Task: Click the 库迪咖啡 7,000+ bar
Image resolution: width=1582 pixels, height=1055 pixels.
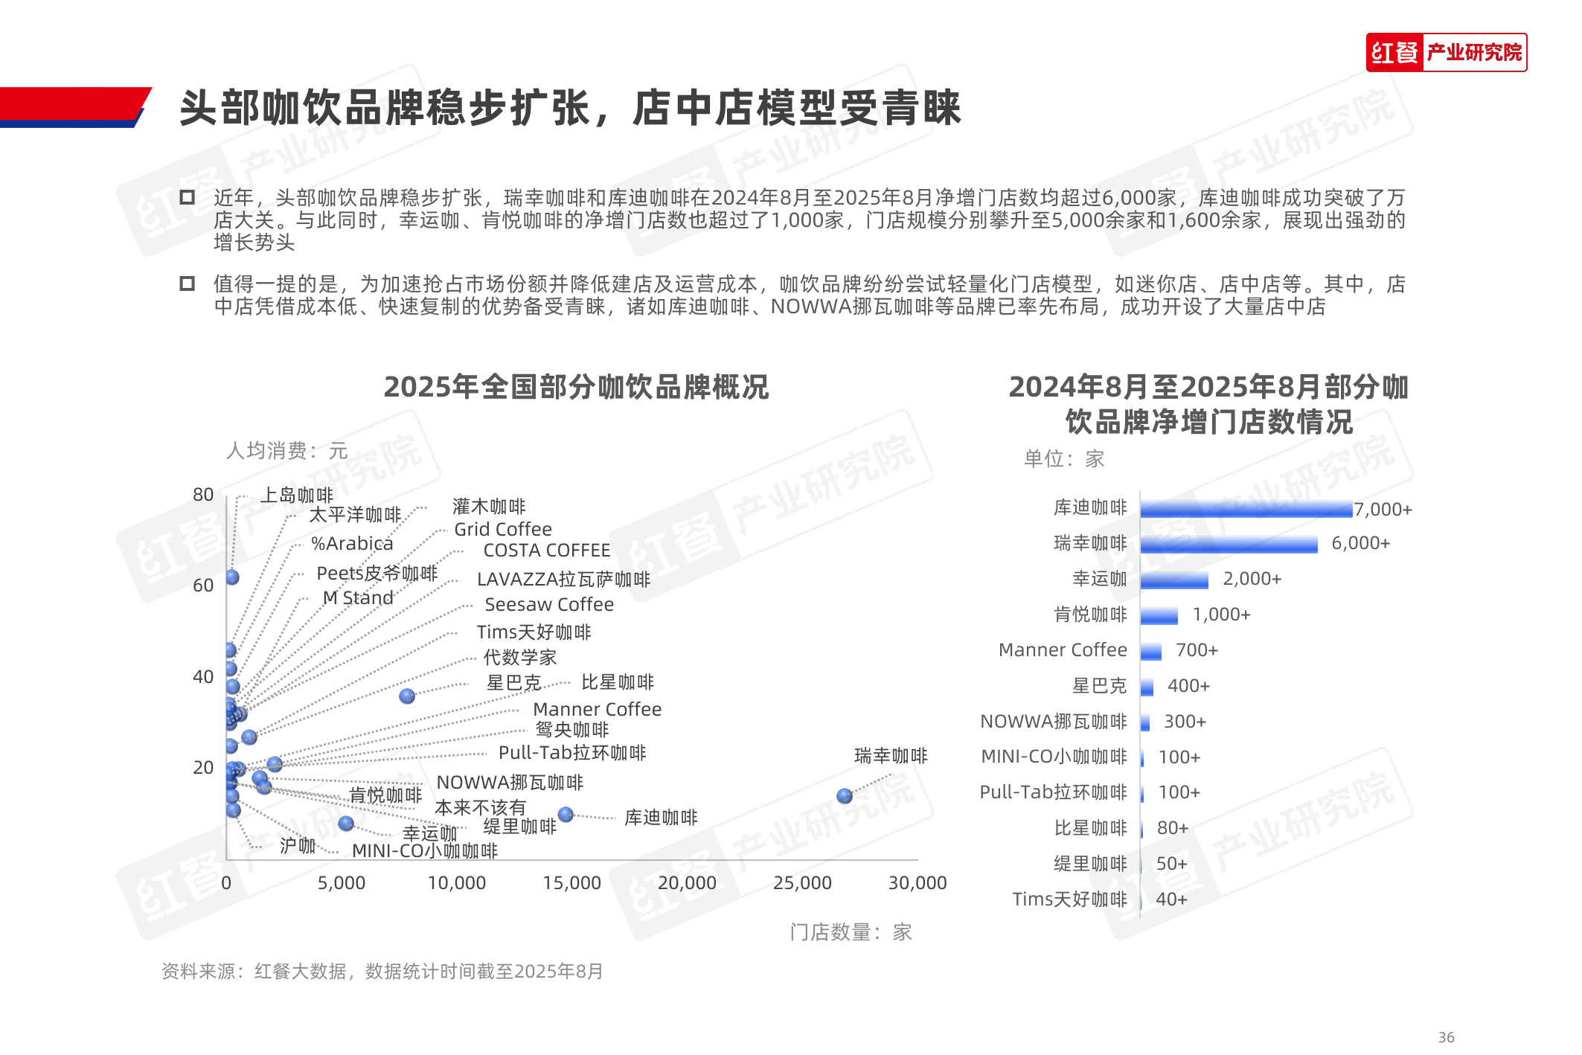Action: coord(1246,510)
